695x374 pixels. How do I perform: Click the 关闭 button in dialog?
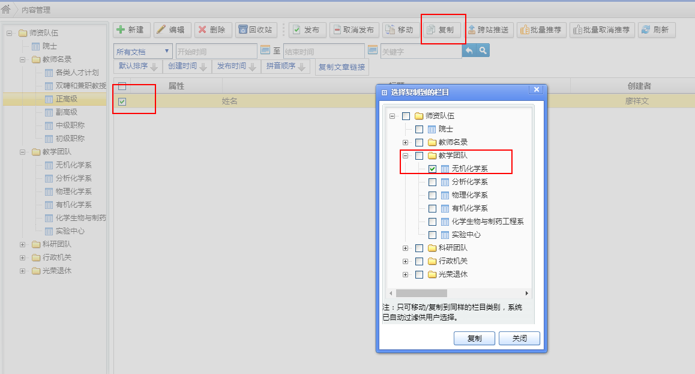[519, 338]
